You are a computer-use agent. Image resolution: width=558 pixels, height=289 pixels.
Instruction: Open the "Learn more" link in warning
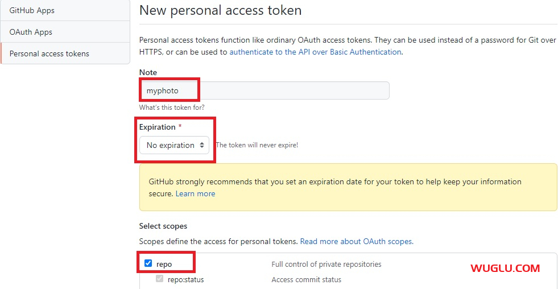[x=195, y=193]
